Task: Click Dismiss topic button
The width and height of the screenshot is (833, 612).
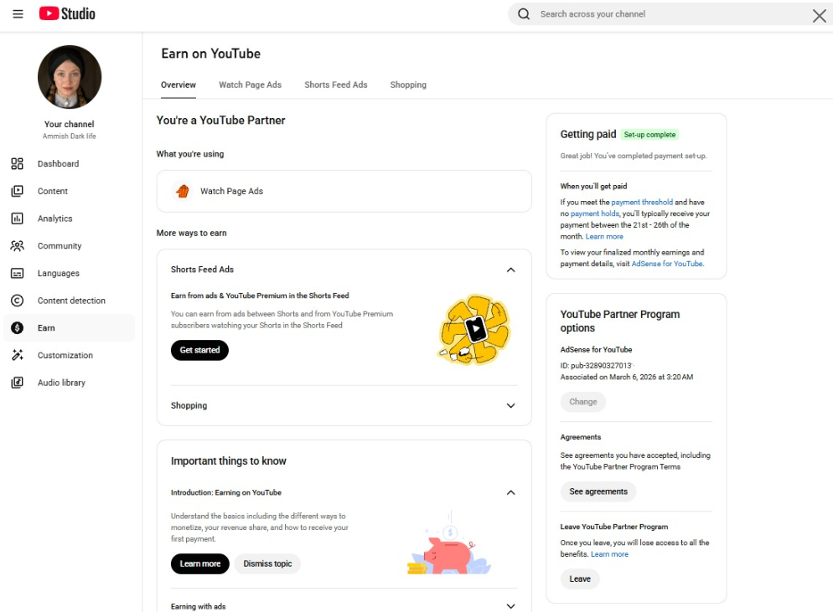Action: click(x=268, y=563)
